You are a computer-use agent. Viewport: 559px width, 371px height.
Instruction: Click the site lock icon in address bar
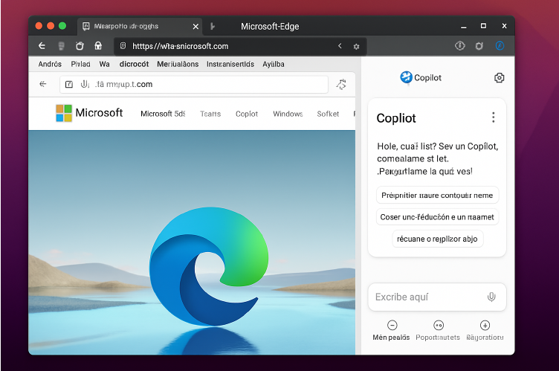click(123, 45)
